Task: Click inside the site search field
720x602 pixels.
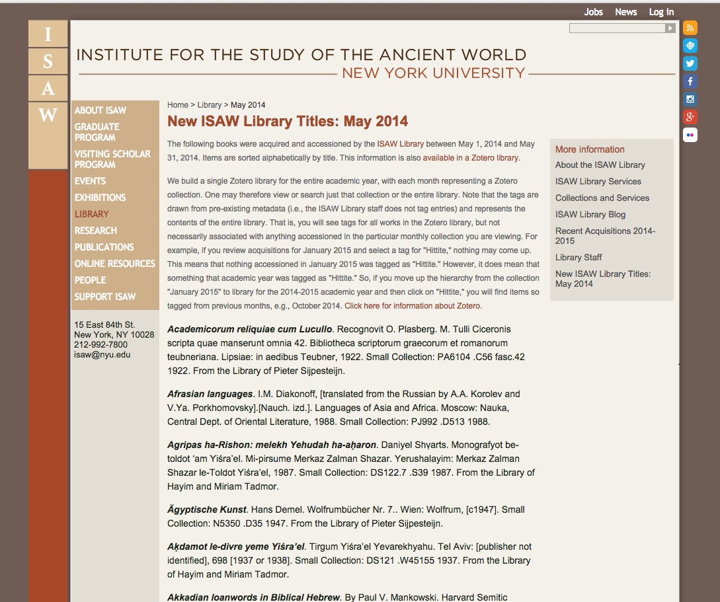Action: click(x=616, y=28)
